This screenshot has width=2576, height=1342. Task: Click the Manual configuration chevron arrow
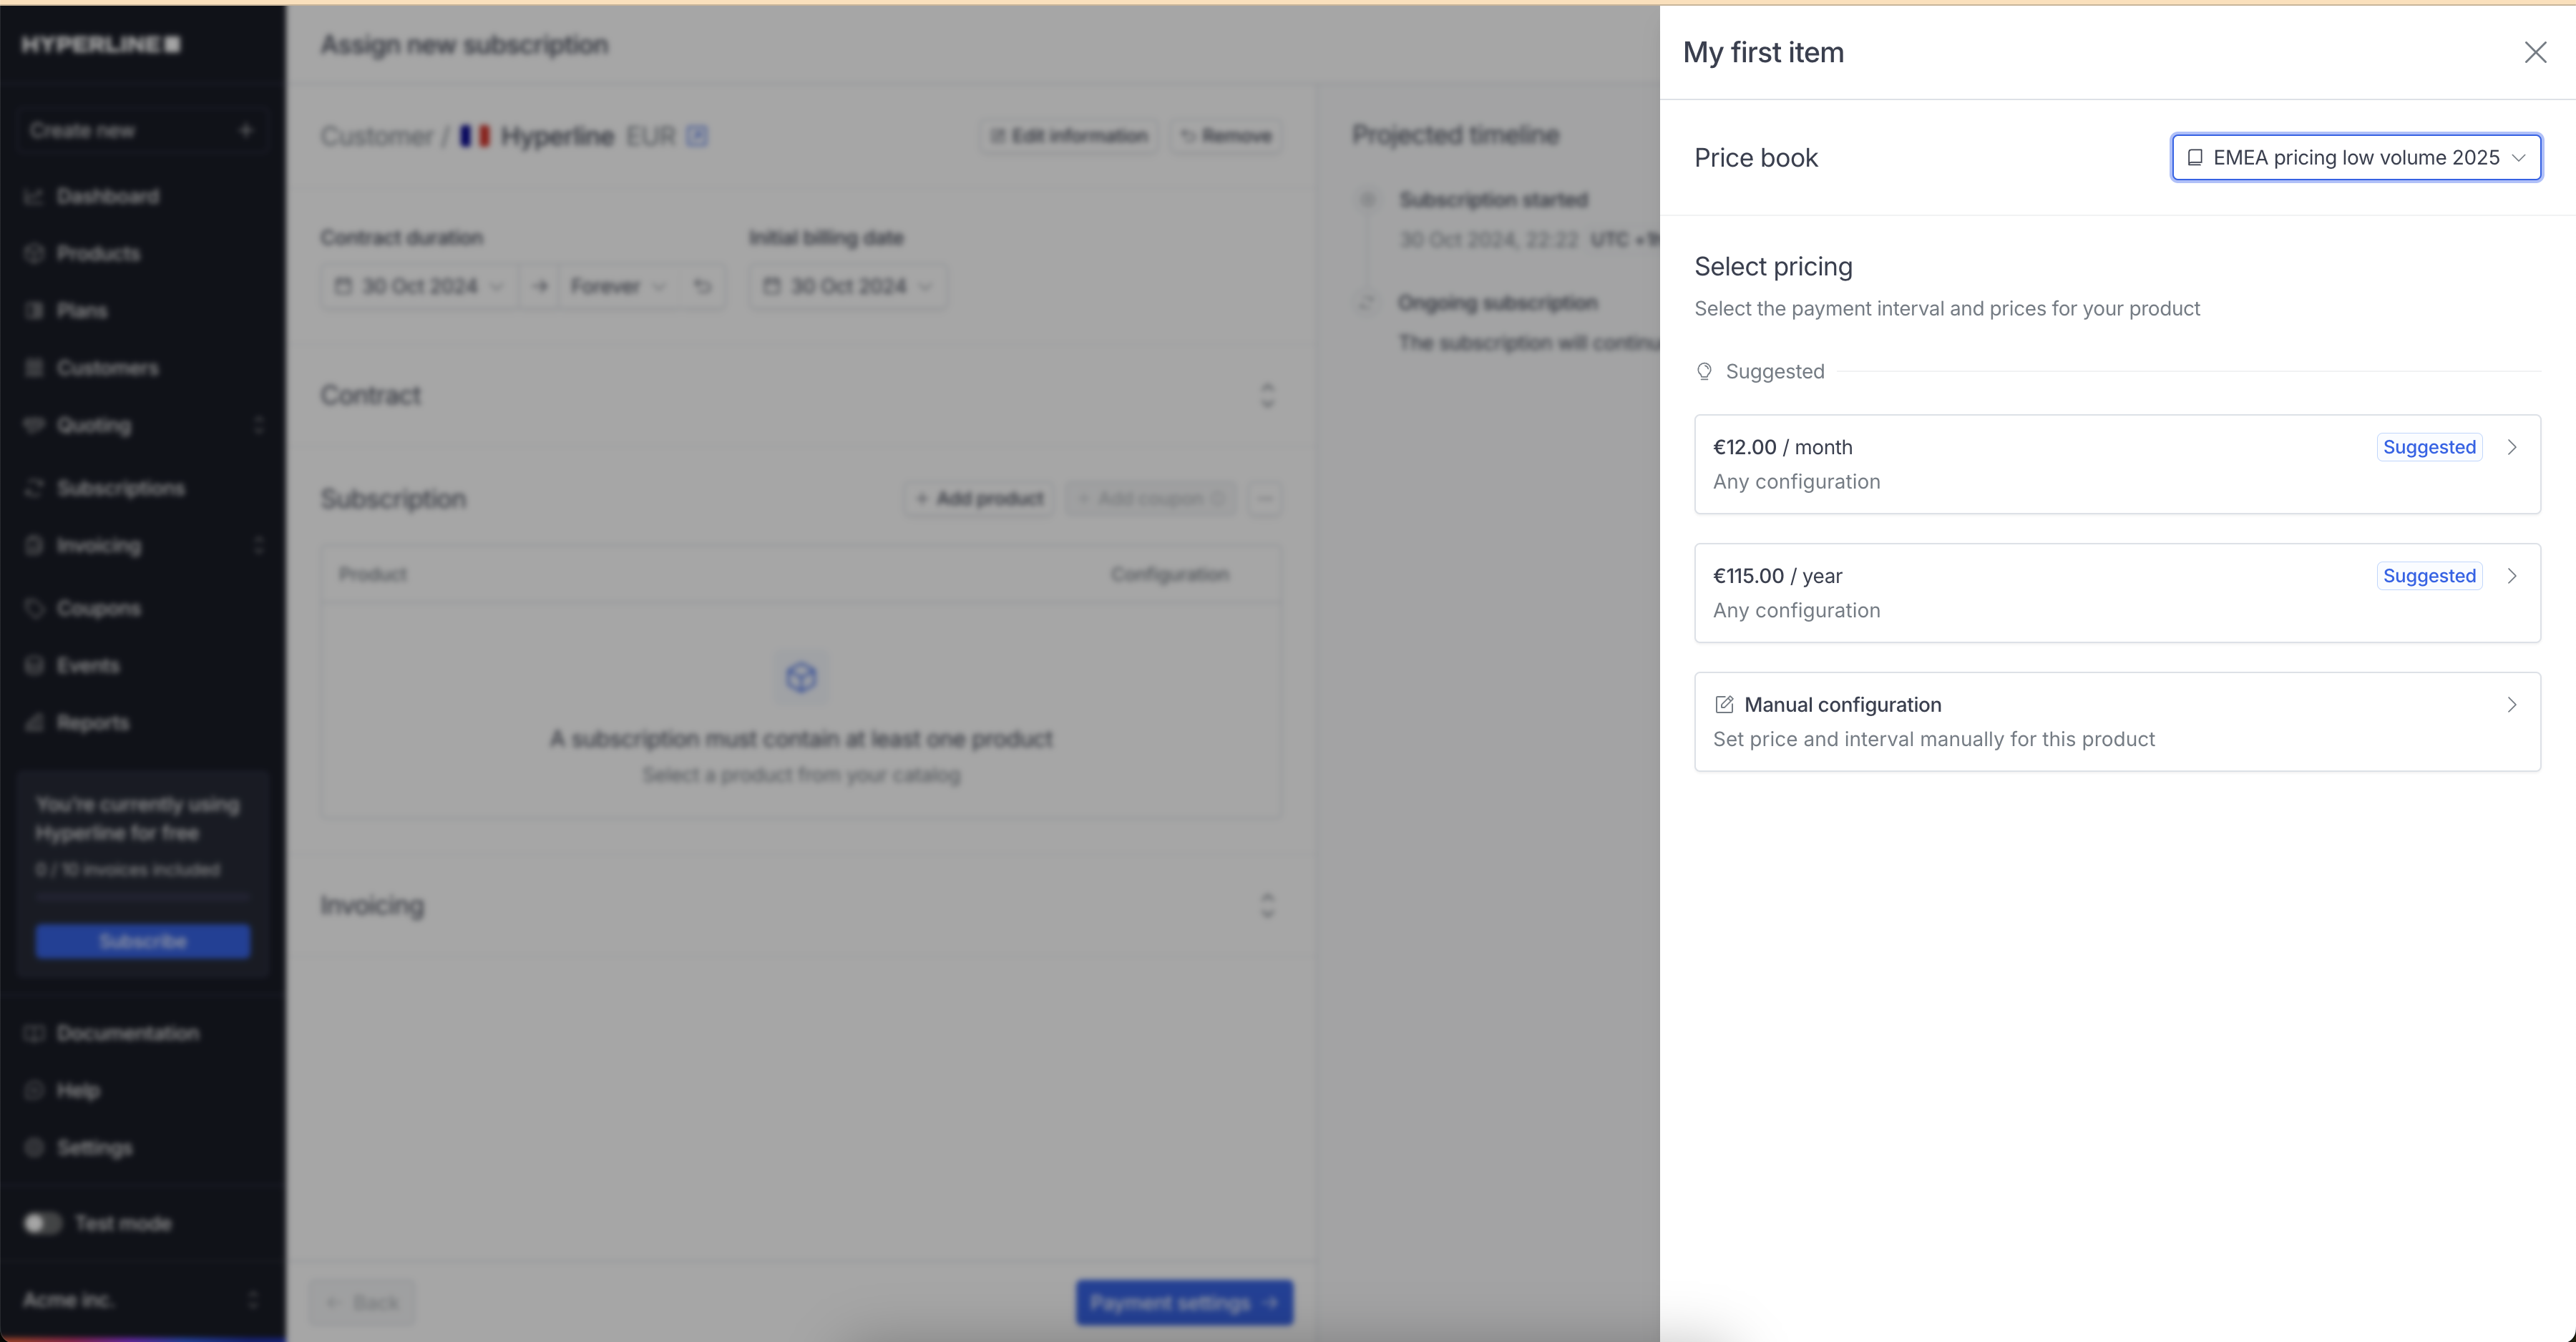(x=2512, y=705)
